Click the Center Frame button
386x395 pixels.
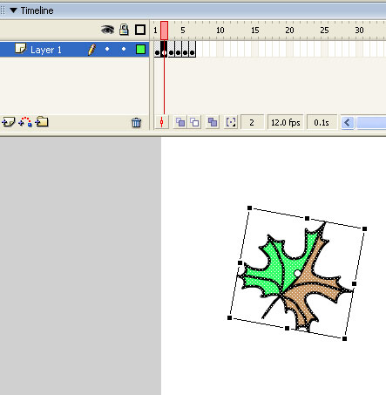pyautogui.click(x=161, y=122)
